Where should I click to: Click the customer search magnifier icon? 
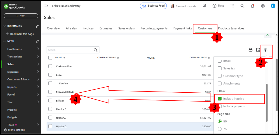[96, 50]
